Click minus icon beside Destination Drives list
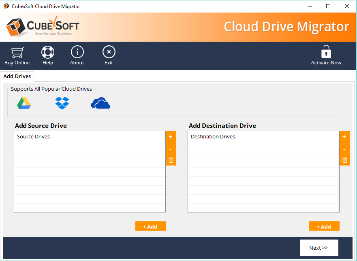 (344, 149)
